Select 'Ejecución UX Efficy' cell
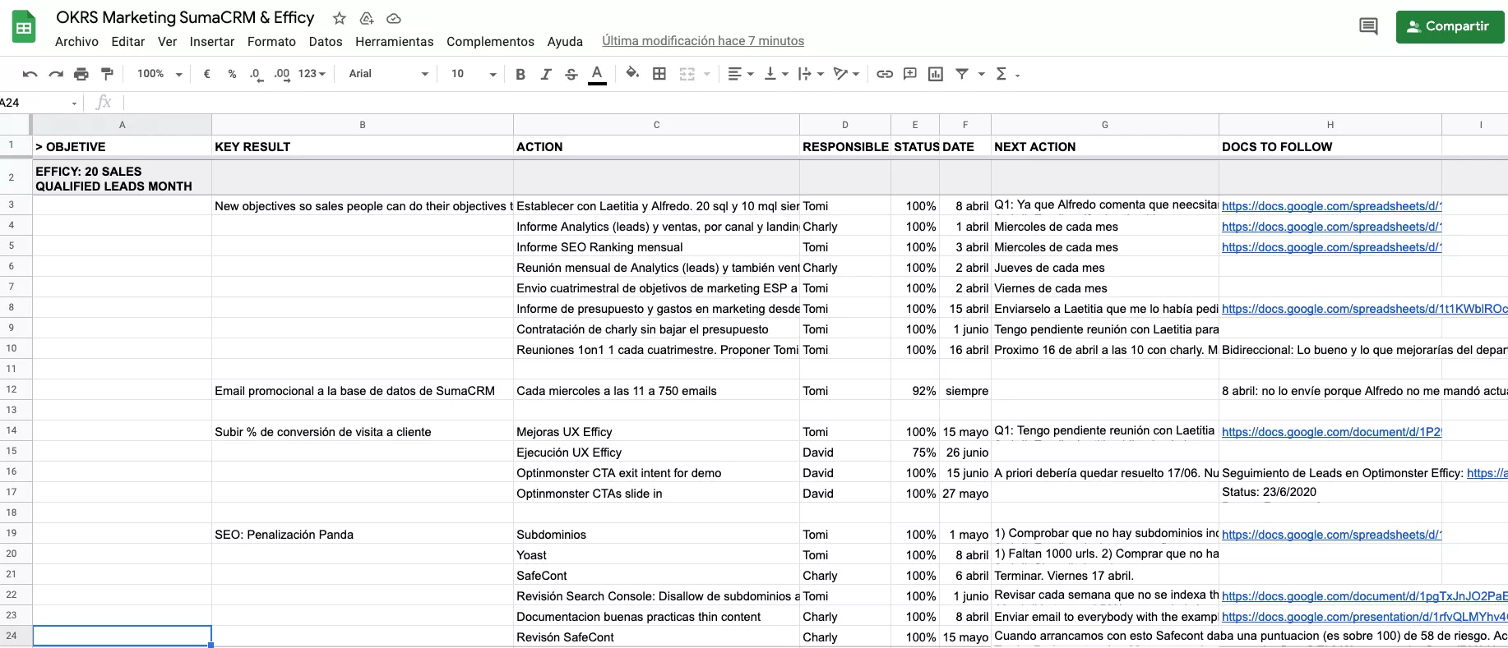Image resolution: width=1508 pixels, height=648 pixels. 656,453
